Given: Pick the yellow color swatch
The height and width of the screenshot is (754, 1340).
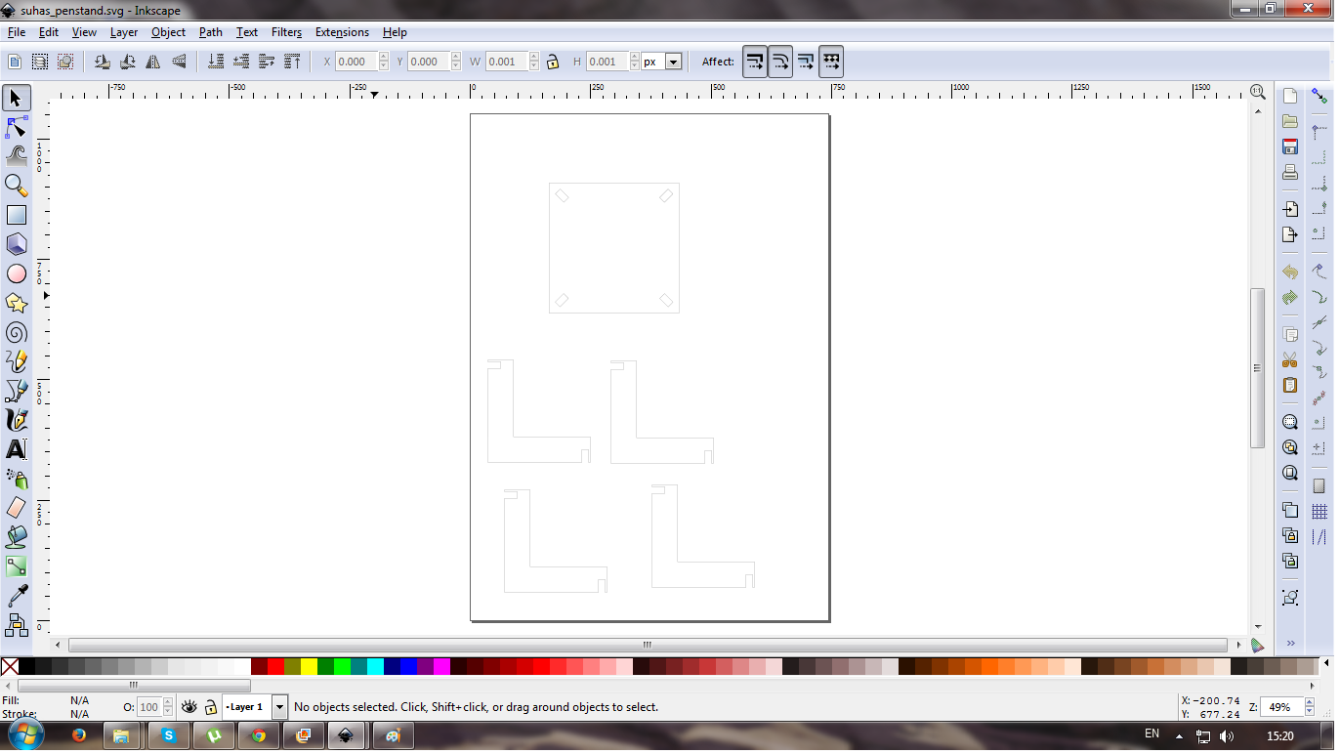Looking at the screenshot, I should pyautogui.click(x=309, y=666).
